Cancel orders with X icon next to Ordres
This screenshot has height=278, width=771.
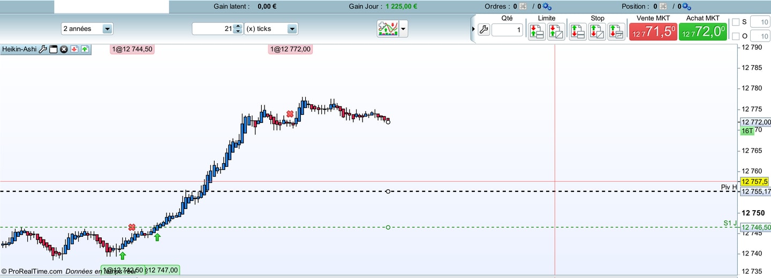coord(523,6)
